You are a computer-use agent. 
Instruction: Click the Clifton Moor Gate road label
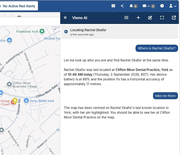pos(47,91)
